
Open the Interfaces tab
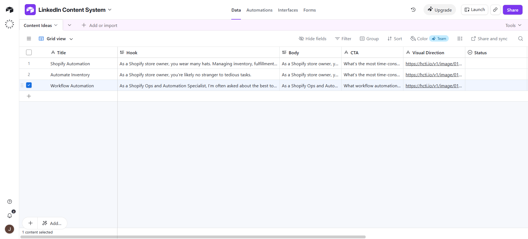click(288, 10)
